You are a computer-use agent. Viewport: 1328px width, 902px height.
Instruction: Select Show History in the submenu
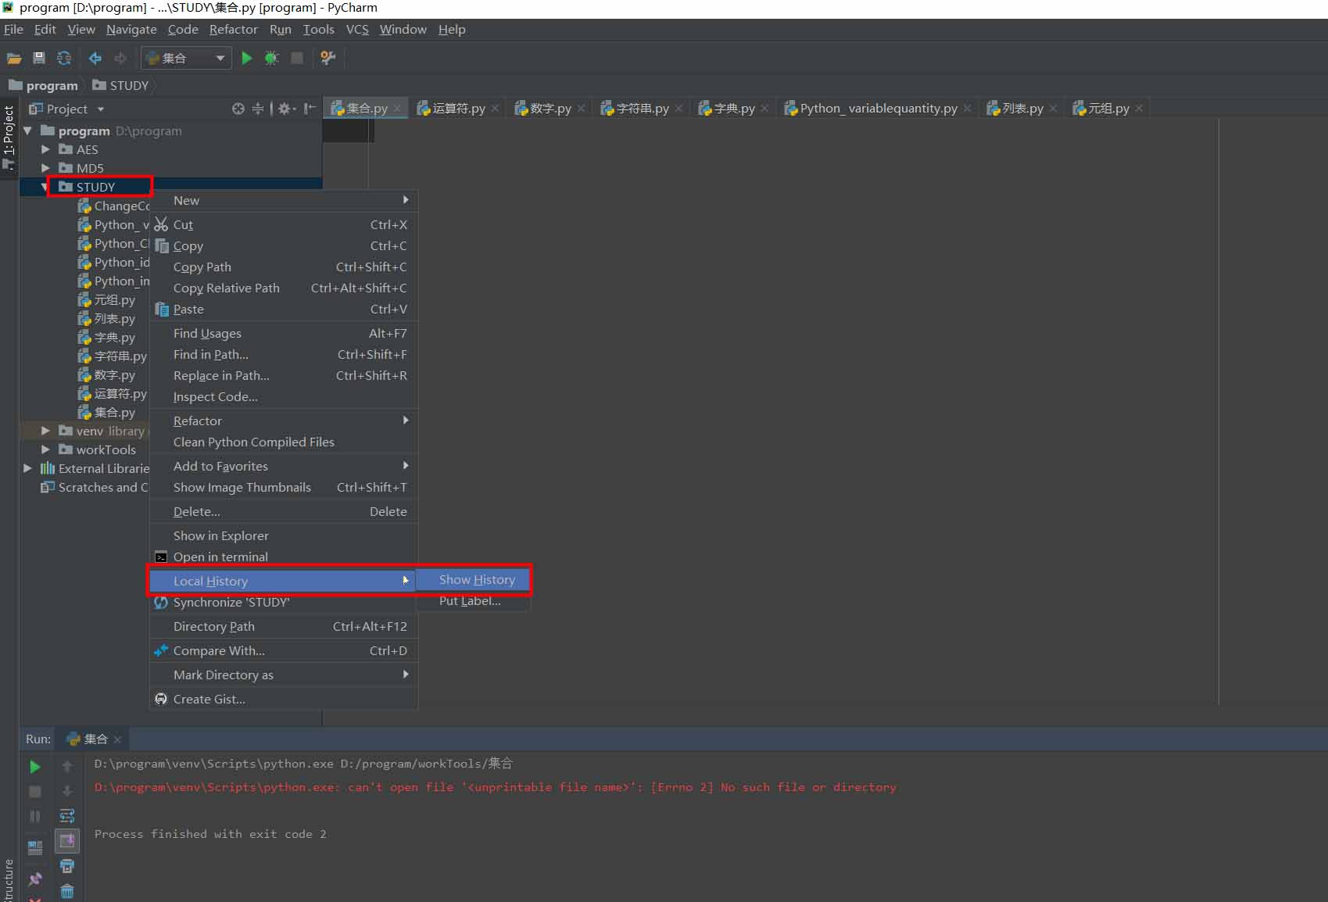coord(476,580)
